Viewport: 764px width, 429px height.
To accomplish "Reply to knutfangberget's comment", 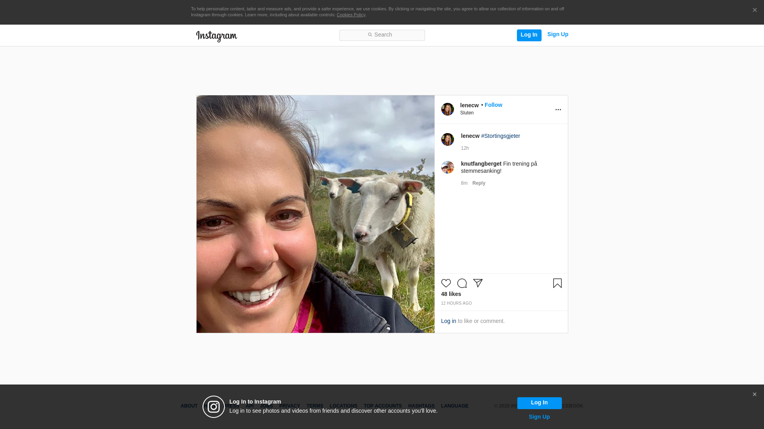I will pos(479,183).
